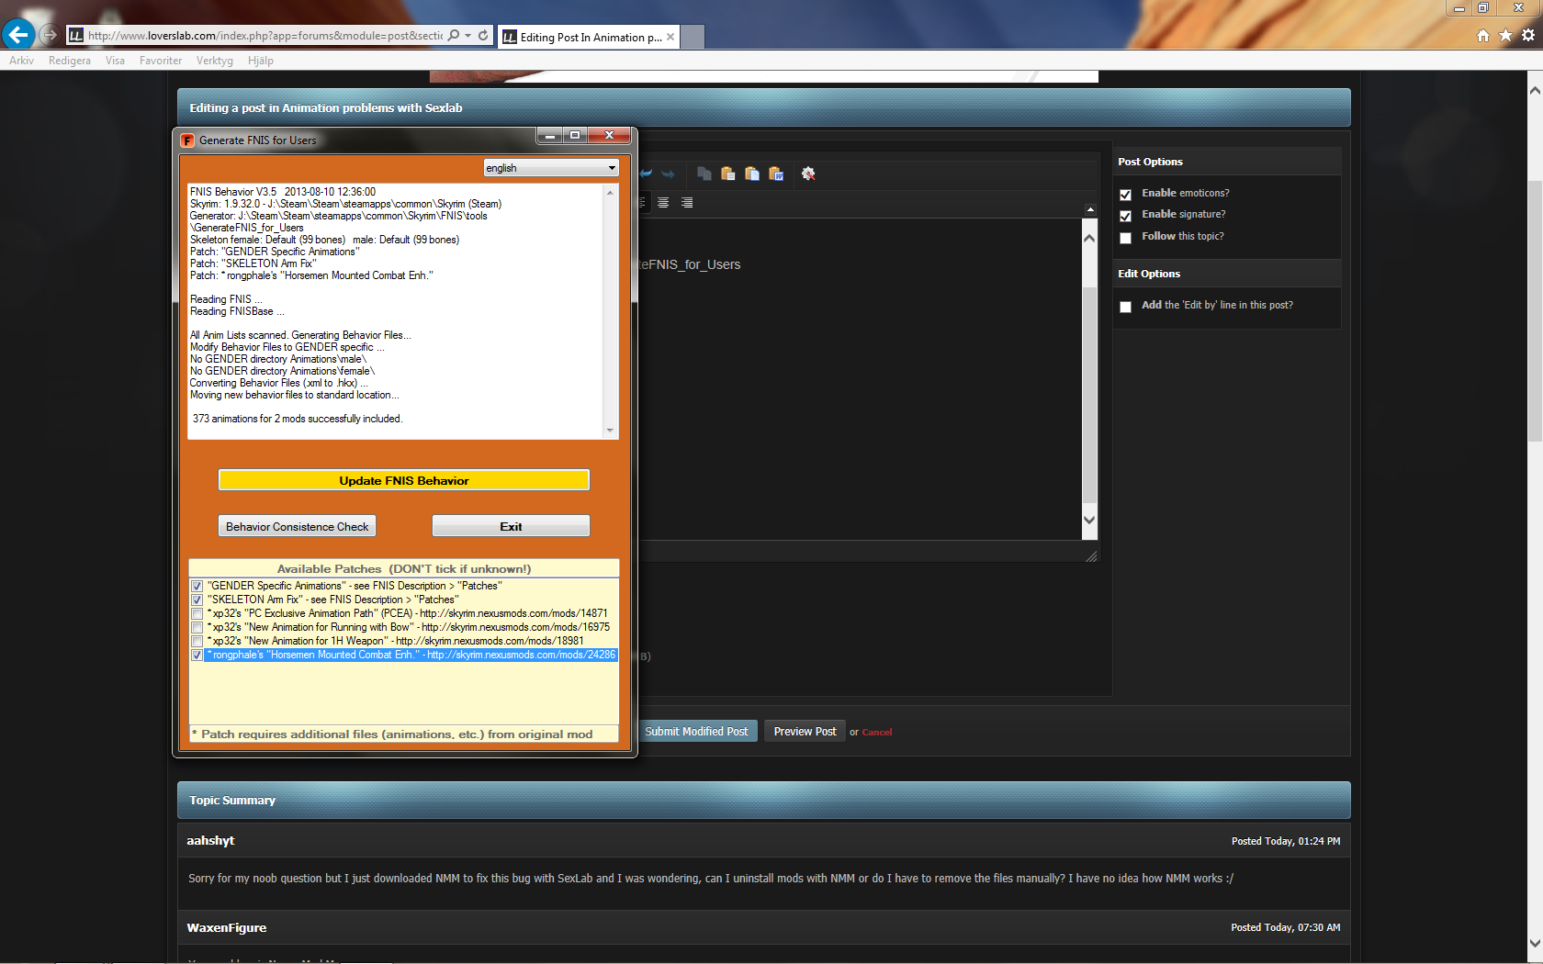Click Preview Post button
Image resolution: width=1543 pixels, height=964 pixels.
click(x=805, y=731)
